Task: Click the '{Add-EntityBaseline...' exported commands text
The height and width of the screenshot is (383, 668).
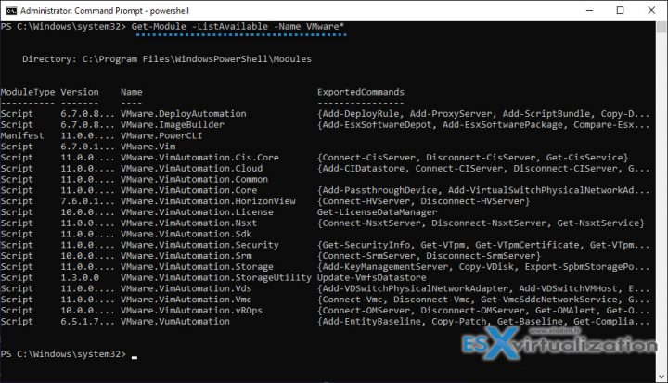Action: coord(483,322)
